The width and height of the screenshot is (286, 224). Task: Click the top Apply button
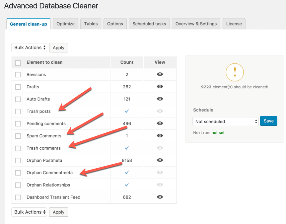pyautogui.click(x=58, y=47)
